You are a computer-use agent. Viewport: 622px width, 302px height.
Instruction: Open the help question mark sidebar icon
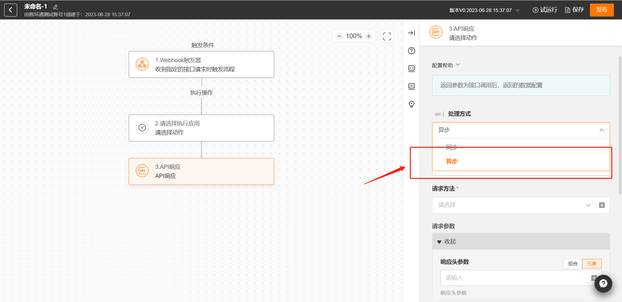click(411, 51)
